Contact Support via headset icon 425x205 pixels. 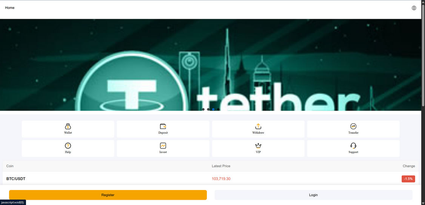tap(353, 146)
